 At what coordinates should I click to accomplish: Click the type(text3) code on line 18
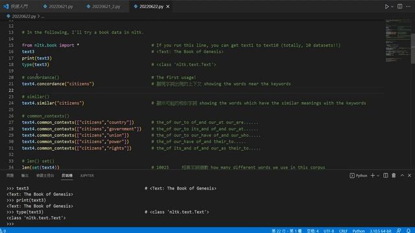pyautogui.click(x=35, y=65)
